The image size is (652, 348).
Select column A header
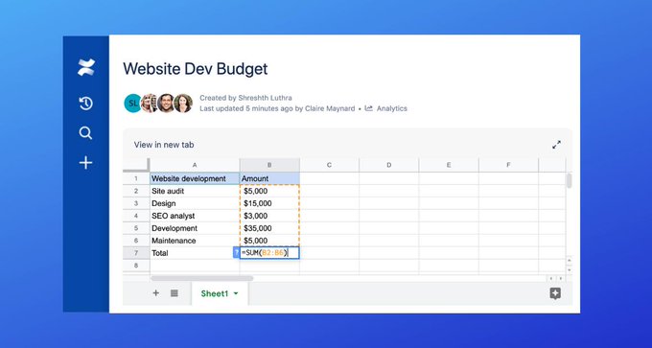click(195, 165)
